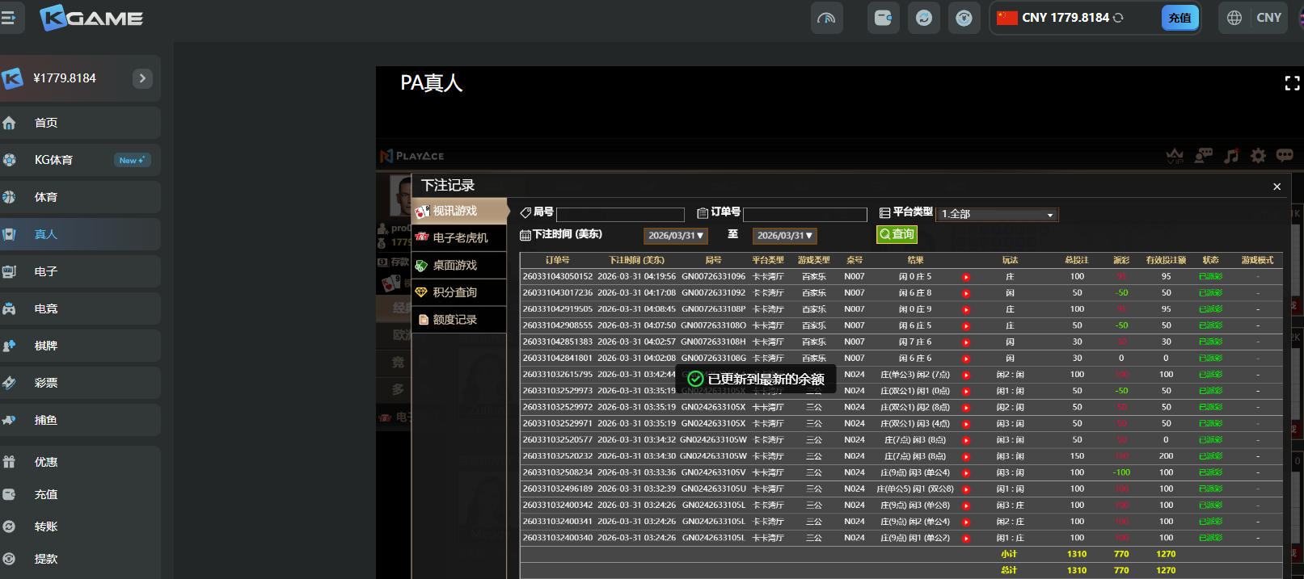Refresh the CNY balance with spinner icon
This screenshot has width=1304, height=579.
(1118, 18)
